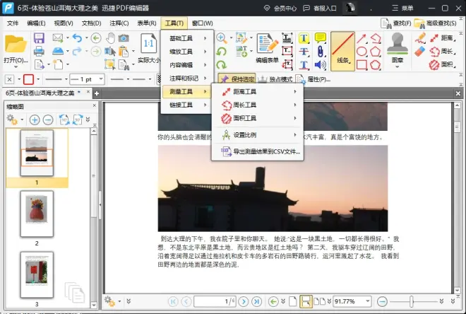Viewport: 466px width, 314px height.
Task: Select page 2 thumbnail in sidebar
Action: point(37,214)
